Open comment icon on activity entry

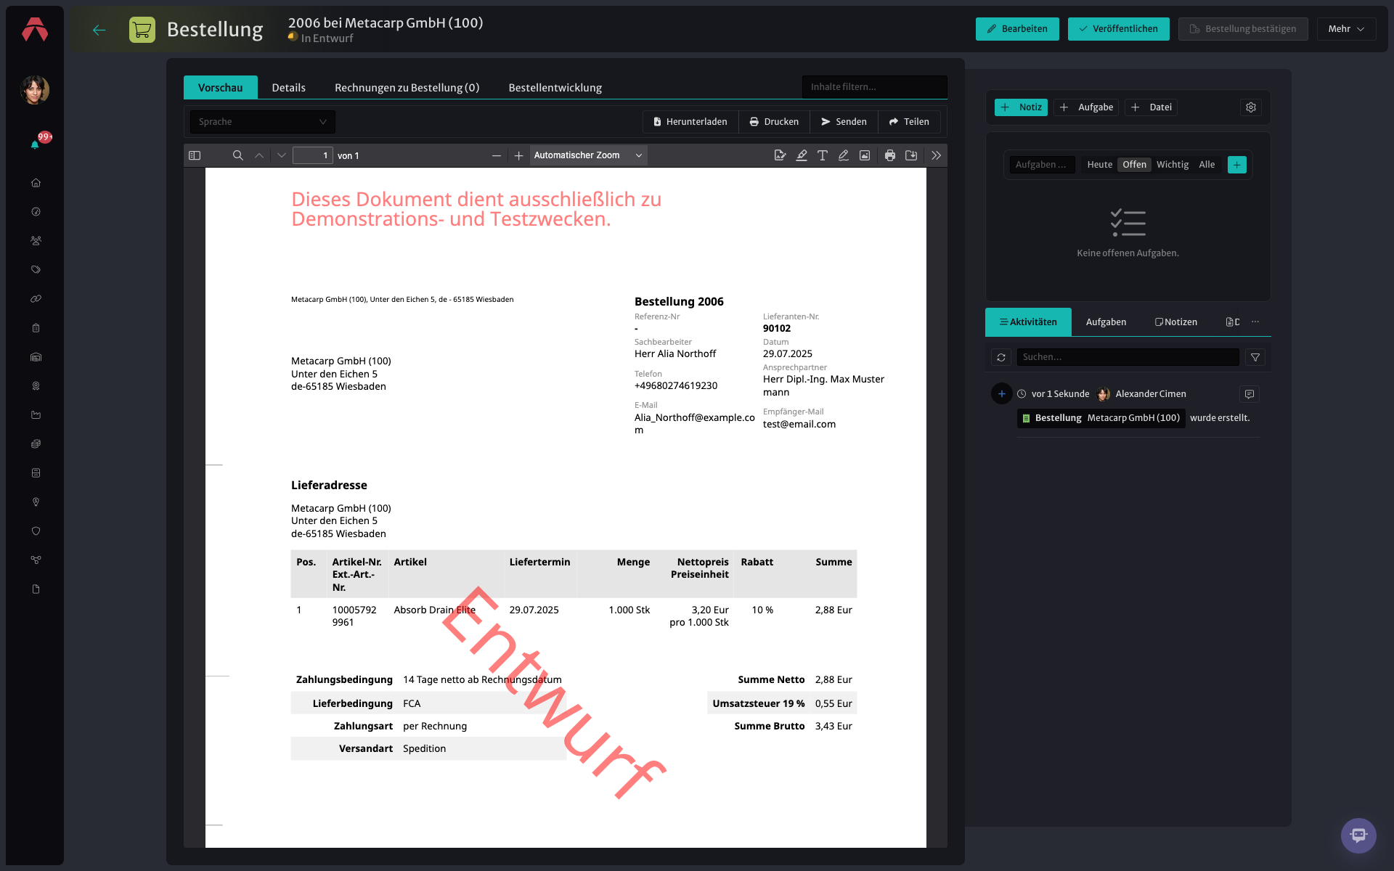point(1250,394)
